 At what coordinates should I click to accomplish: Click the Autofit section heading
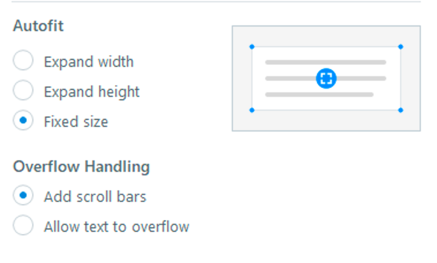click(x=38, y=26)
